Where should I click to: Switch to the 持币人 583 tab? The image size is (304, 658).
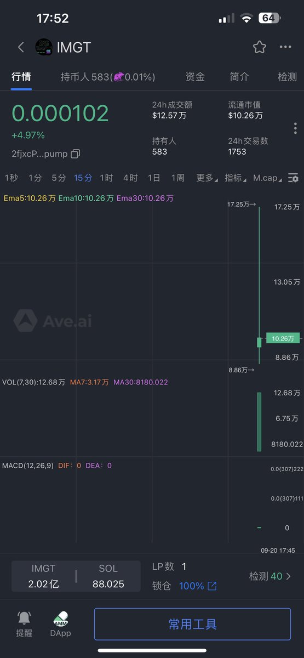108,77
